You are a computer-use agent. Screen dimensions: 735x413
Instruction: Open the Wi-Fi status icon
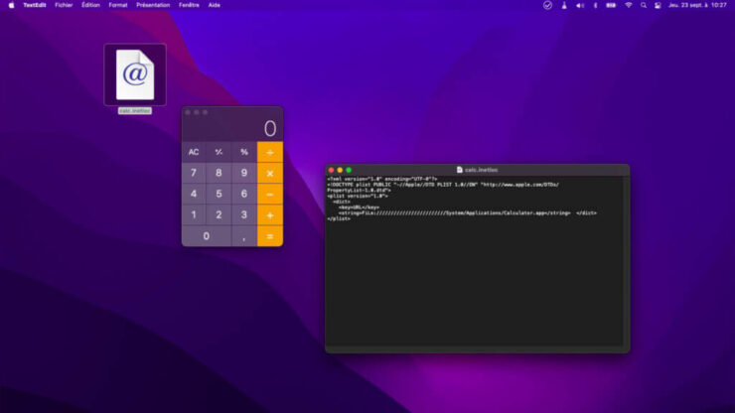629,5
